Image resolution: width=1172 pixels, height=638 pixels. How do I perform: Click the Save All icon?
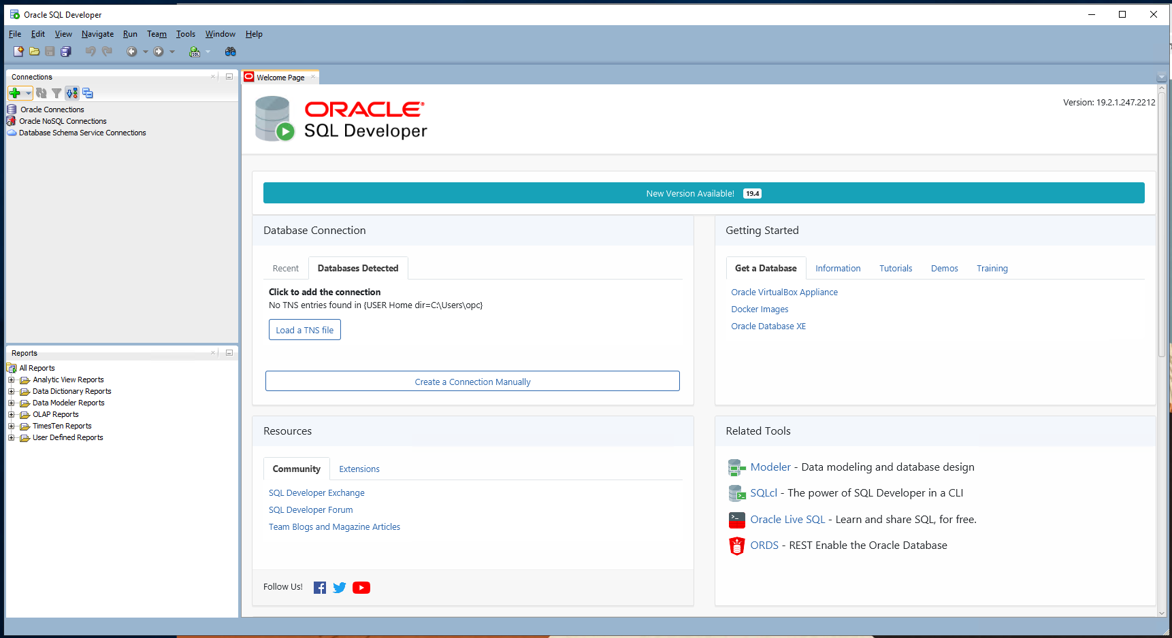pos(66,52)
